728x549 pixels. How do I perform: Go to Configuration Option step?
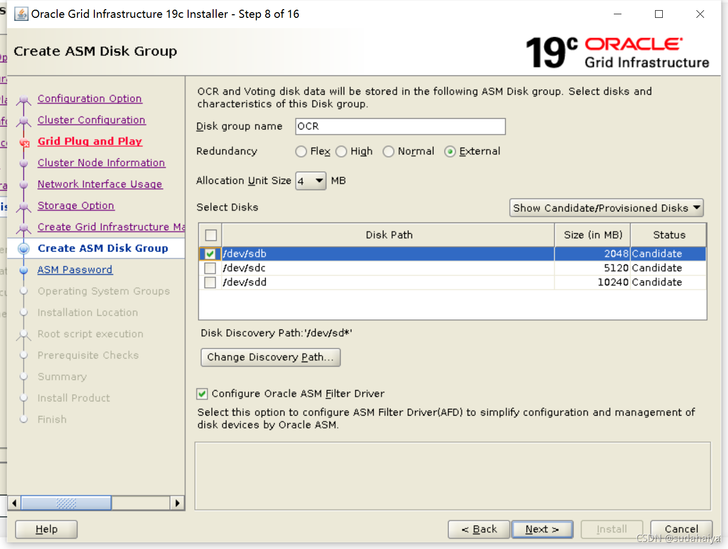90,99
